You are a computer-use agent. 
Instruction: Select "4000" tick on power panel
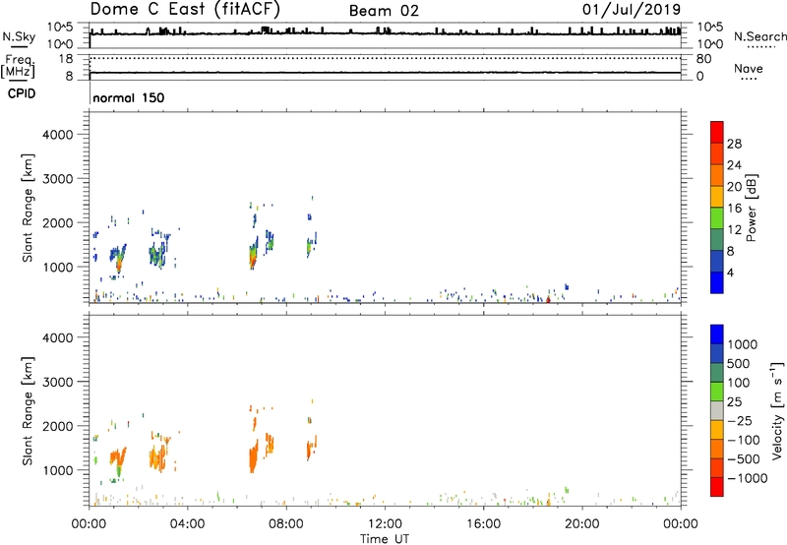click(x=57, y=135)
